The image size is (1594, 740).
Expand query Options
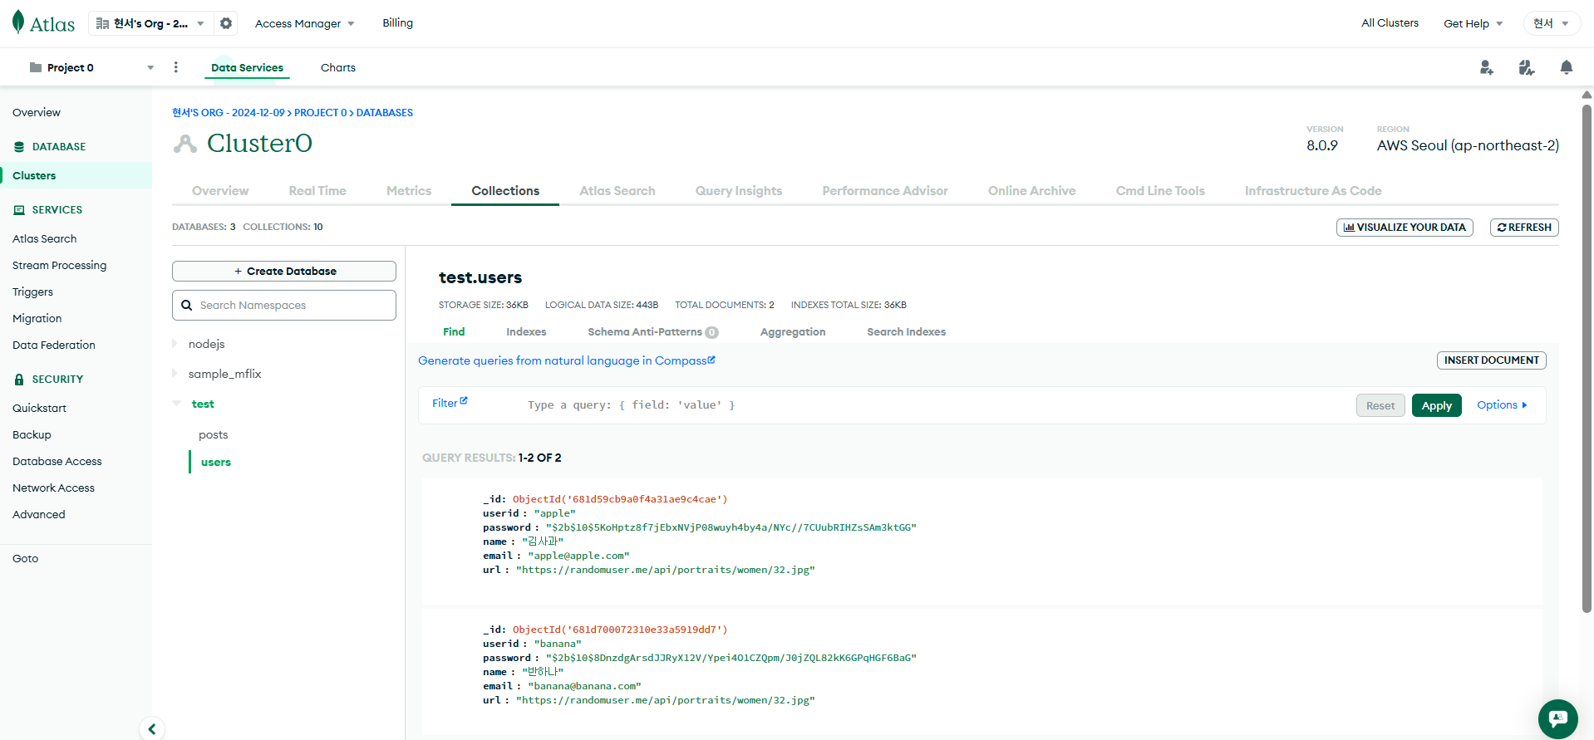point(1502,405)
